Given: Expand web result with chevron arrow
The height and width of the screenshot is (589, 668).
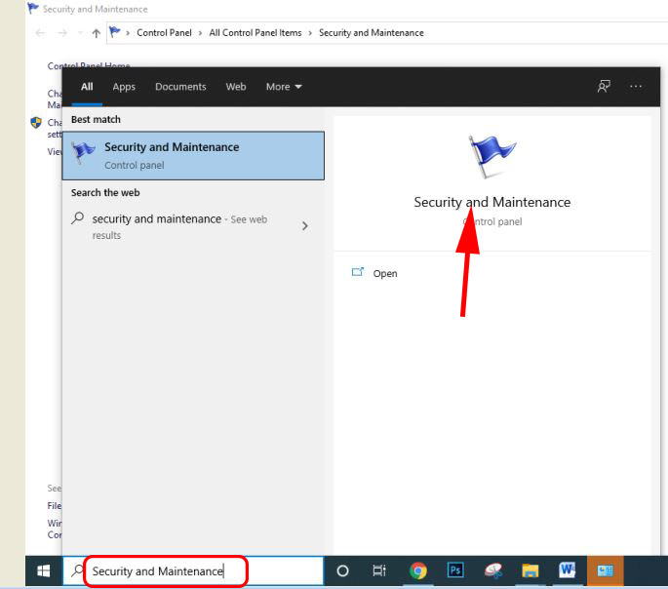Looking at the screenshot, I should (305, 225).
